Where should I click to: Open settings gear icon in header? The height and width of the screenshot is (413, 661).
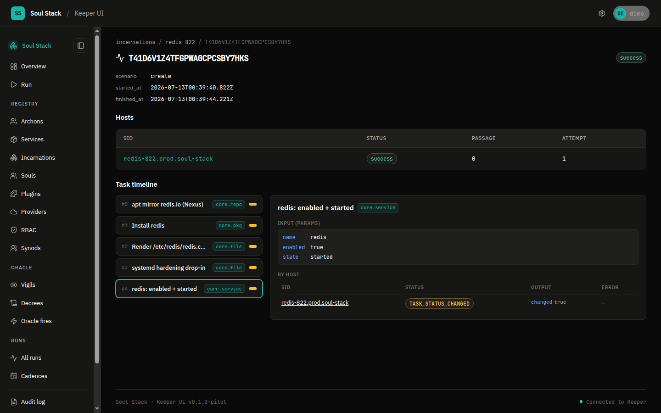(x=602, y=13)
